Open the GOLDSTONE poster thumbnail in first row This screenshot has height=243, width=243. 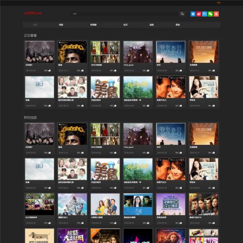pos(204,52)
